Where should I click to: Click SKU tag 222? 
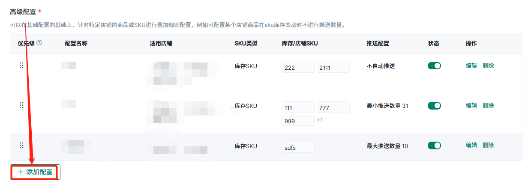pyautogui.click(x=298, y=68)
